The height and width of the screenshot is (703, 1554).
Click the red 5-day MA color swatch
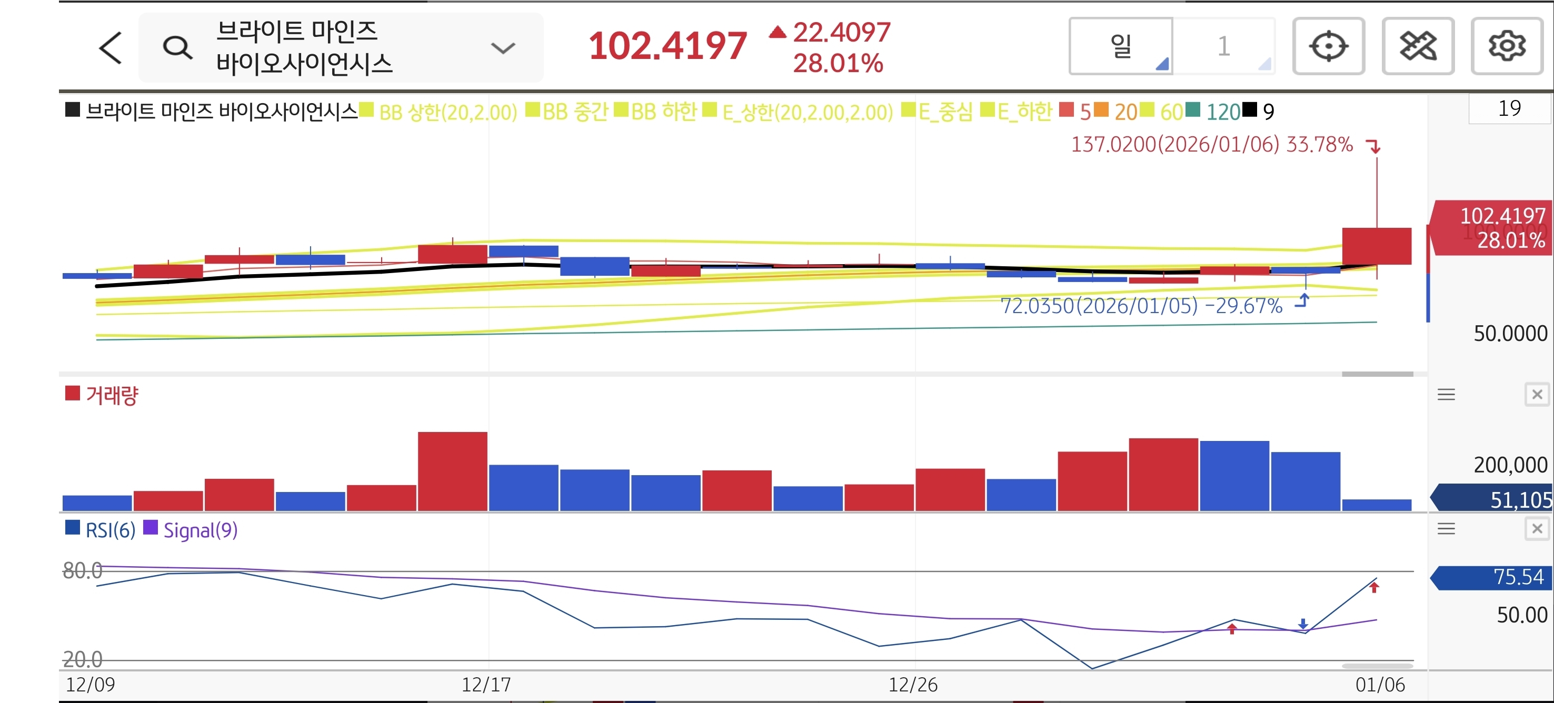(1067, 111)
